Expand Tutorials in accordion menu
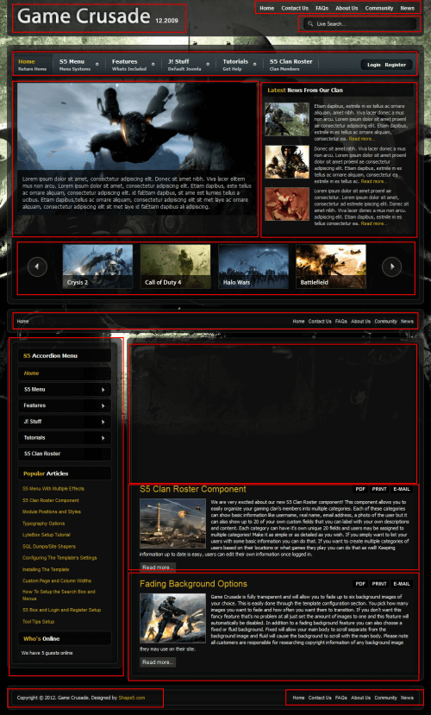Viewport: 431px width, 715px height. coord(65,438)
